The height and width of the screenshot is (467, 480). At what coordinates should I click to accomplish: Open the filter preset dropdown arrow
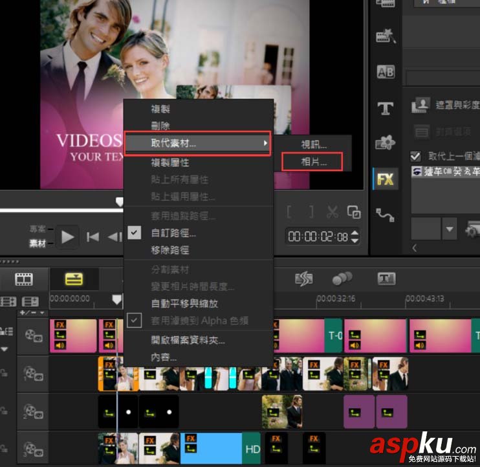point(450,229)
